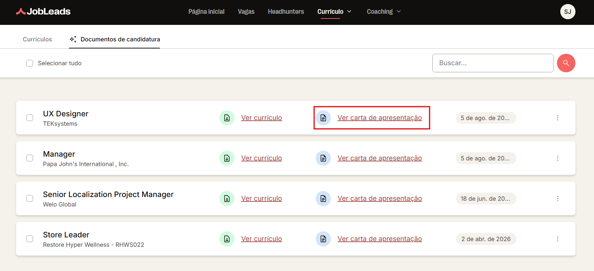594x271 pixels.
Task: Open Ver carta de apresentação for Store Leader
Action: click(x=380, y=239)
